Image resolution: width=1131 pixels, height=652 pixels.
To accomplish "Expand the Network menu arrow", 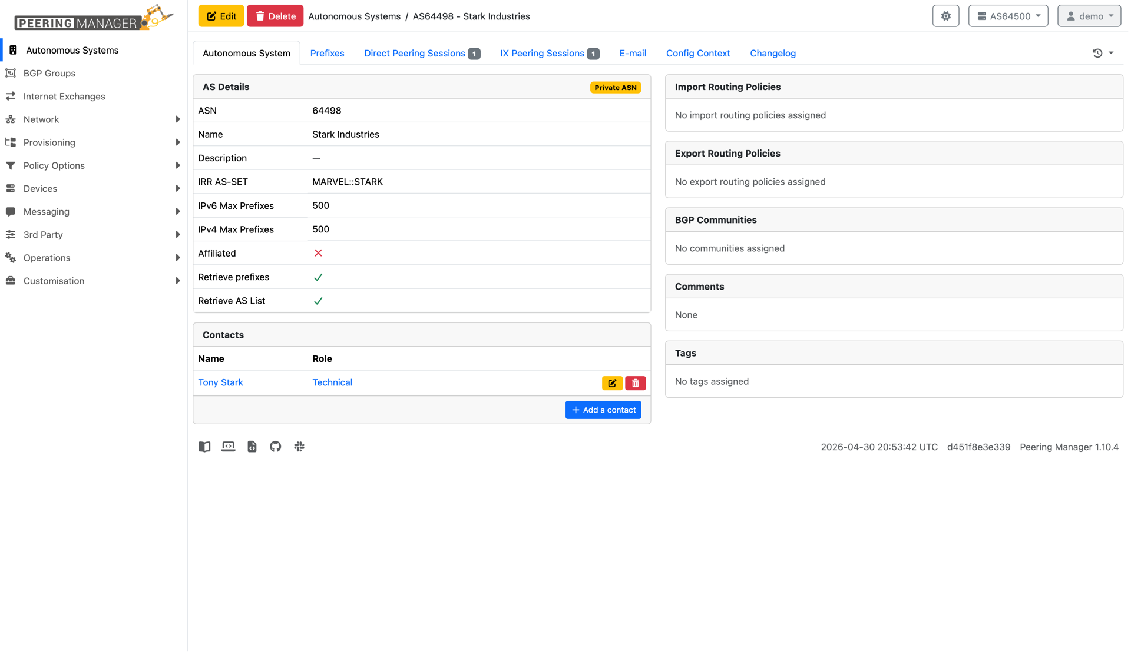I will tap(178, 119).
